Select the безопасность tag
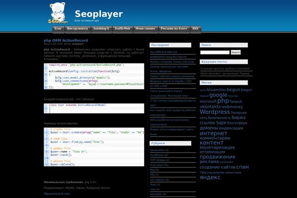This screenshot has height=198, width=297. pos(219,118)
